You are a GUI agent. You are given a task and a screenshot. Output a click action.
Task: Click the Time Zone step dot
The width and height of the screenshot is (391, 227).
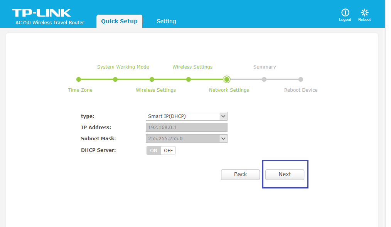point(79,79)
